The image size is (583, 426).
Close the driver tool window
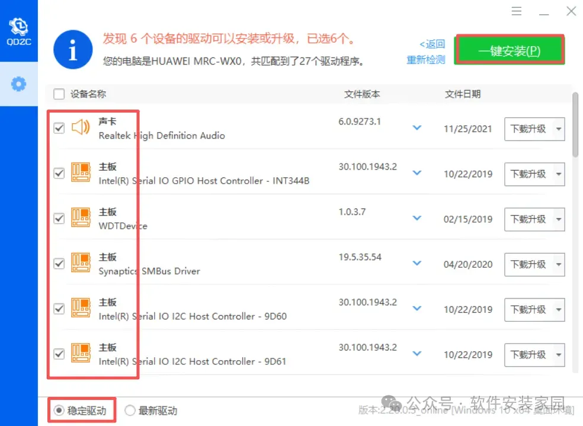click(x=571, y=11)
